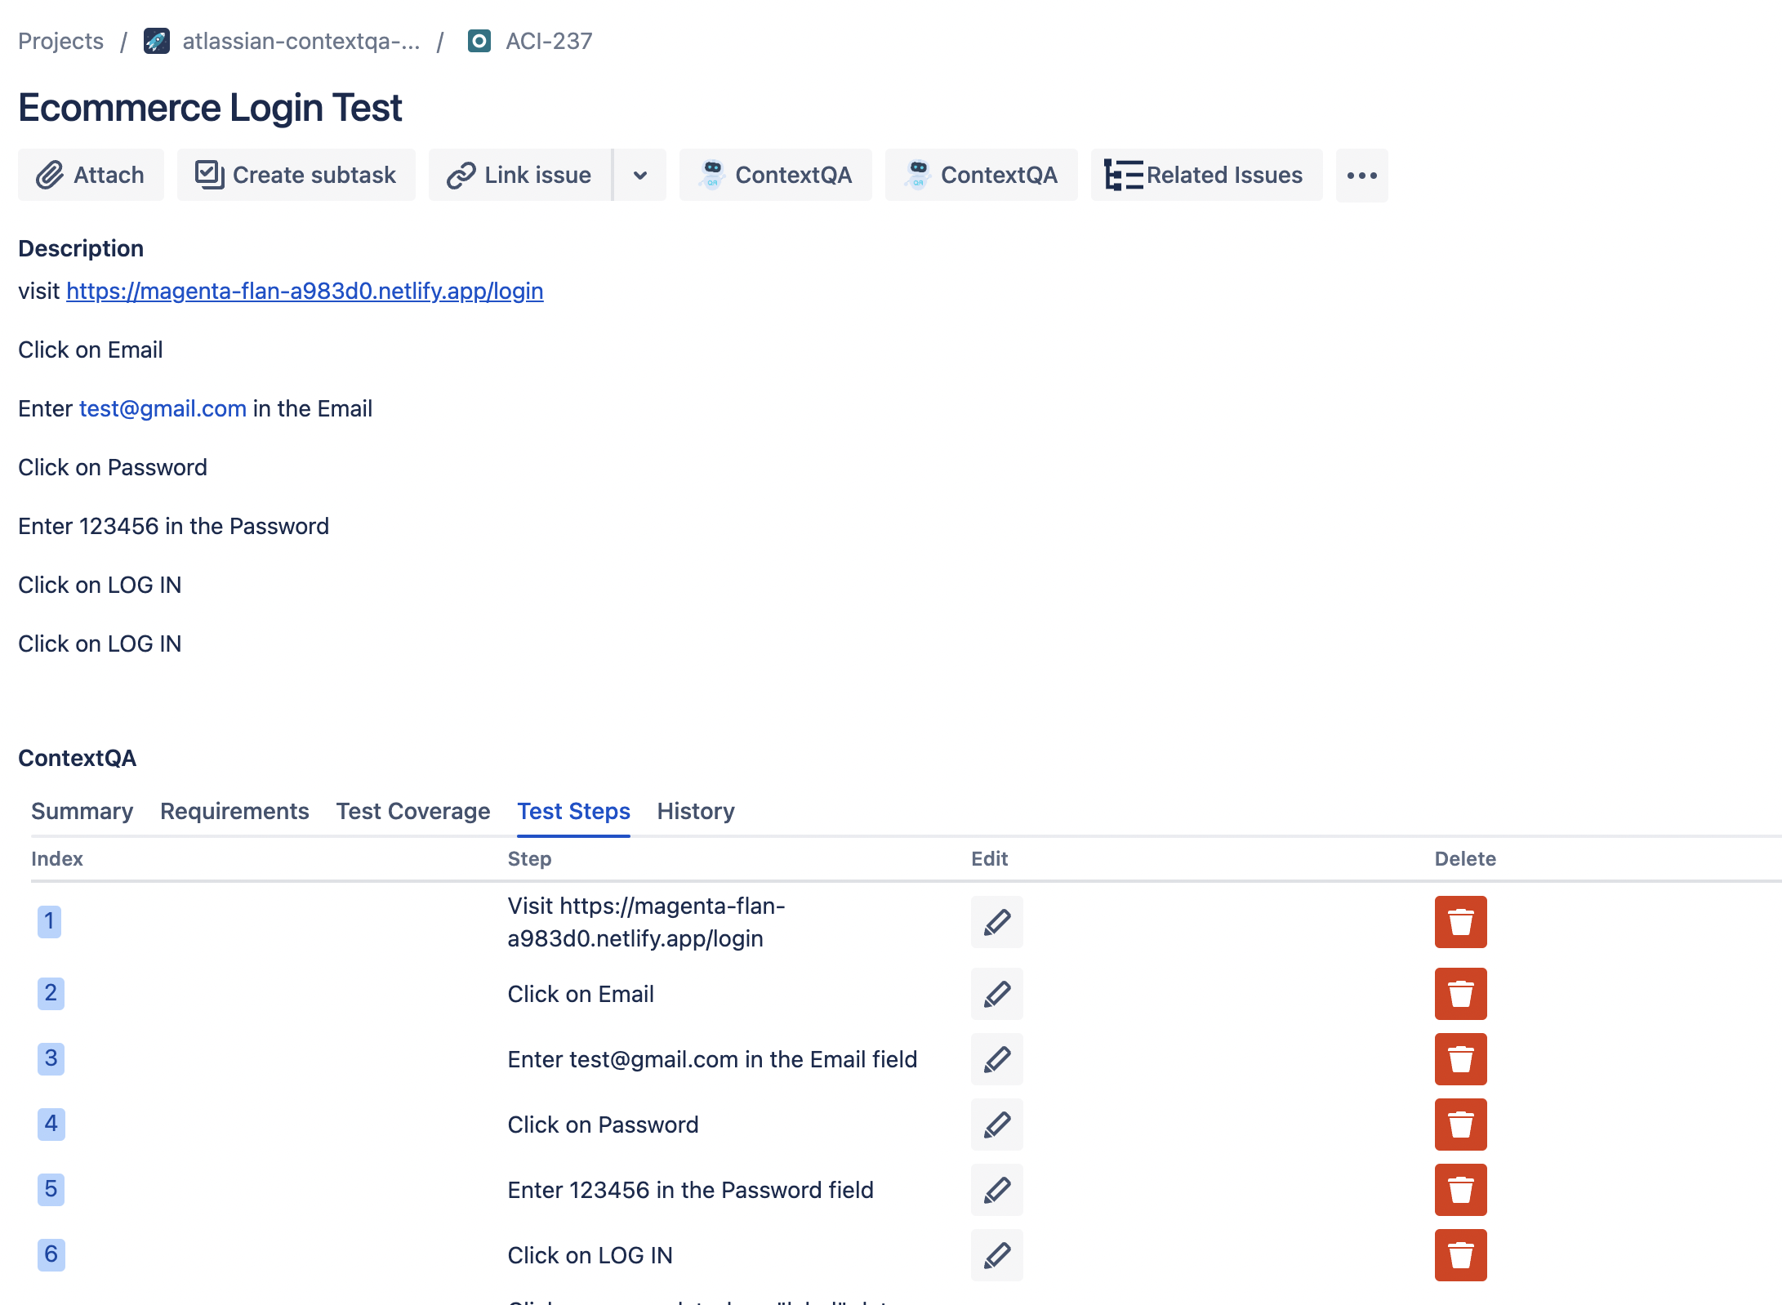
Task: Open the magenta-flan netlify login link
Action: pos(305,291)
